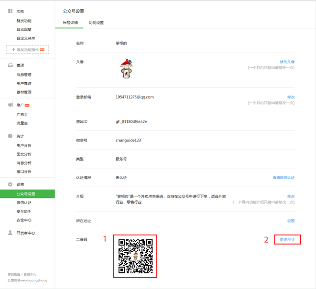Click 修改 link for 介绍

point(290,196)
